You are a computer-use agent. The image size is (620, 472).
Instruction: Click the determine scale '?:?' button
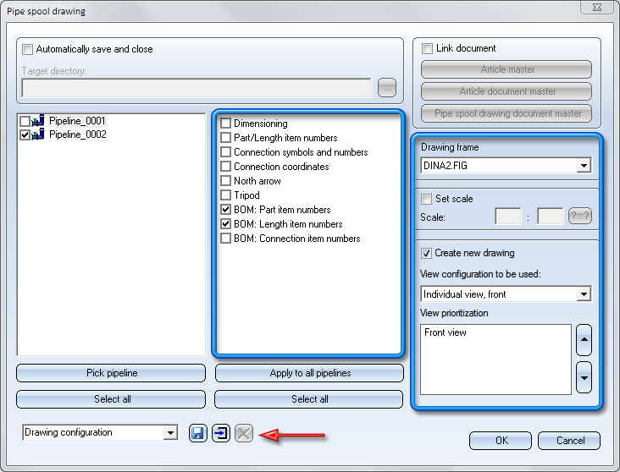tap(580, 216)
